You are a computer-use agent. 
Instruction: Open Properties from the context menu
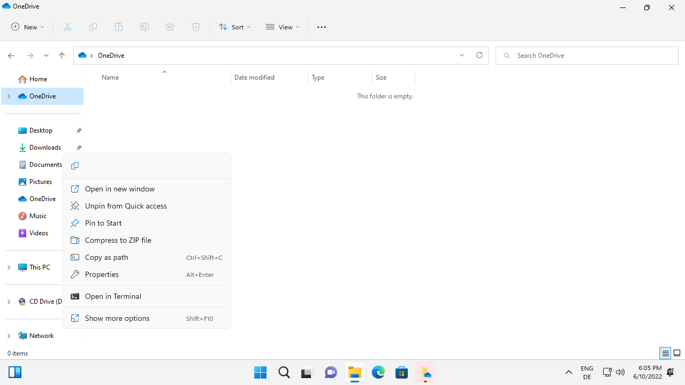pos(102,274)
